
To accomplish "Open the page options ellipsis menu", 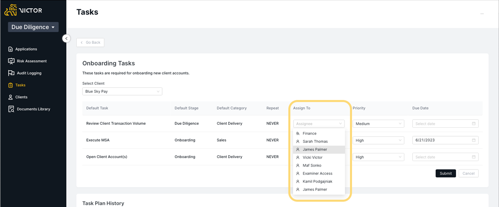I will 482,14.
